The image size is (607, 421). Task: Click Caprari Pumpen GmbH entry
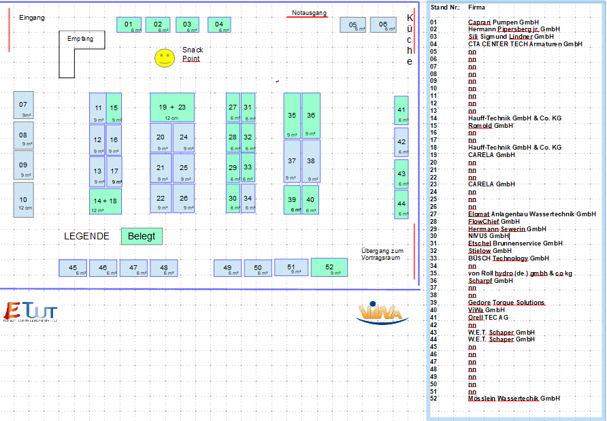click(504, 22)
